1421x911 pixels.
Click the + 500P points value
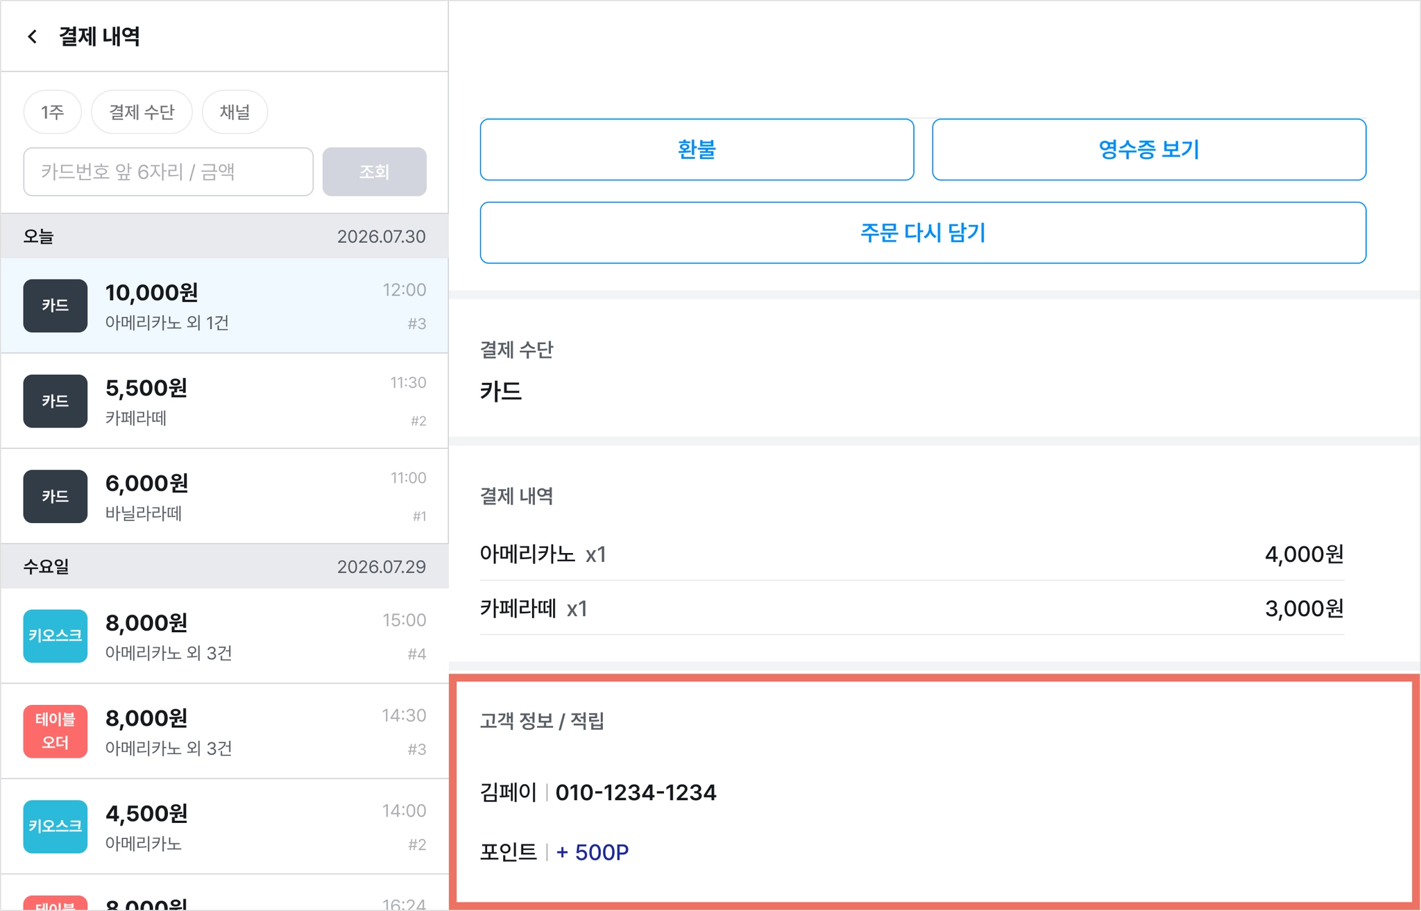(x=593, y=852)
